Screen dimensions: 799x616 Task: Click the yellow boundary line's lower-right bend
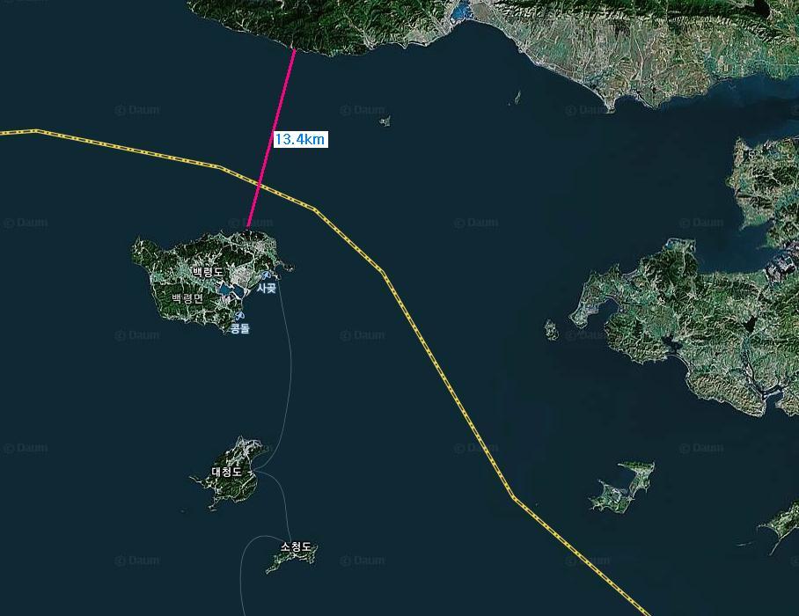click(513, 497)
